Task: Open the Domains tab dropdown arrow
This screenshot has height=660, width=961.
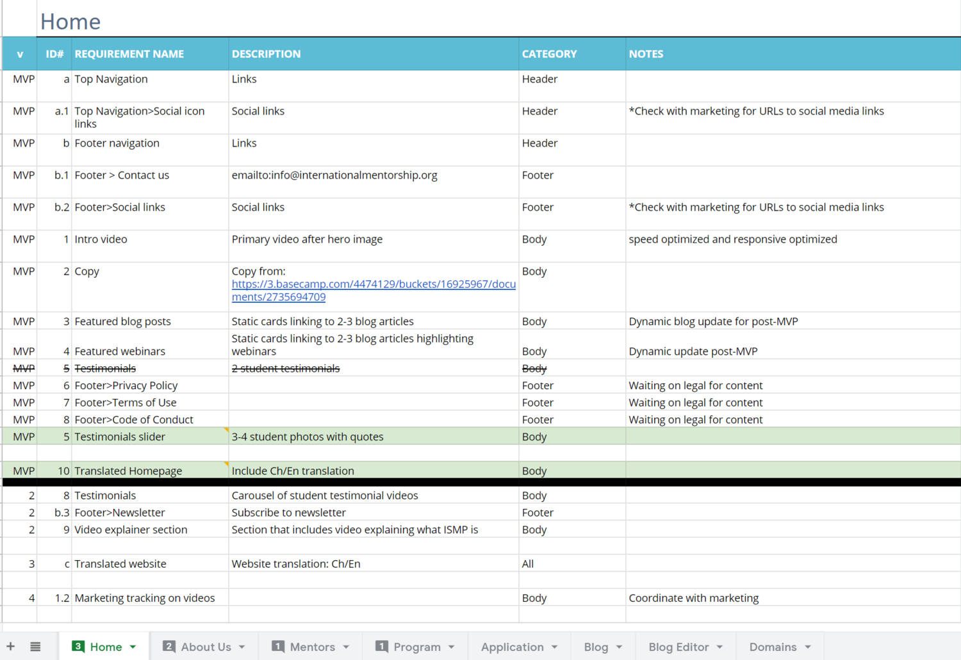Action: [808, 647]
